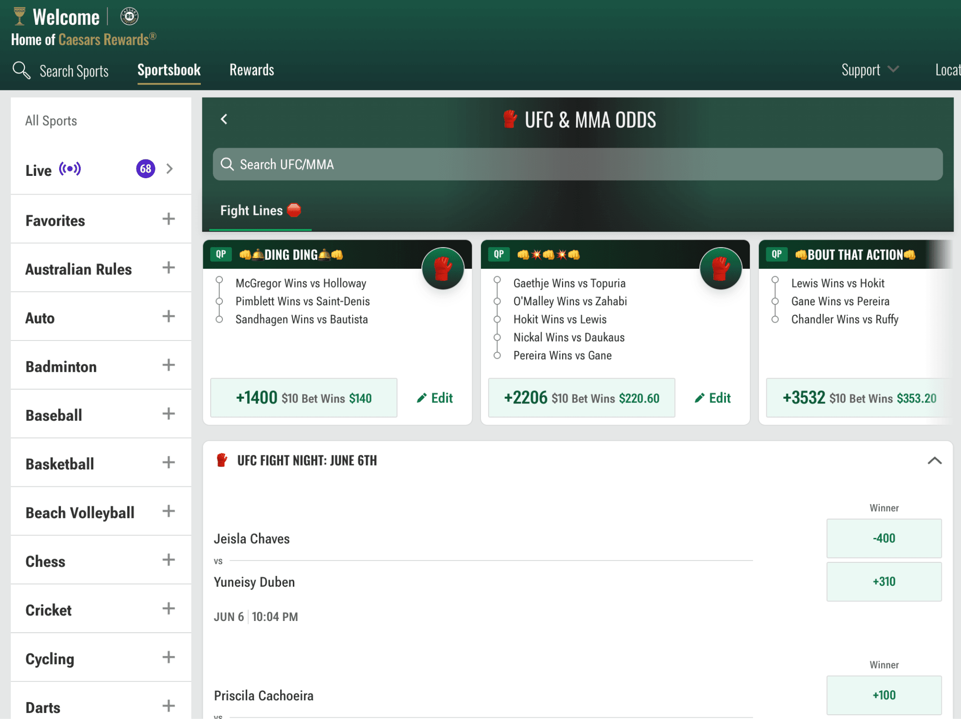
Task: Click the QP badge on the explosion-emoji card
Action: (499, 254)
